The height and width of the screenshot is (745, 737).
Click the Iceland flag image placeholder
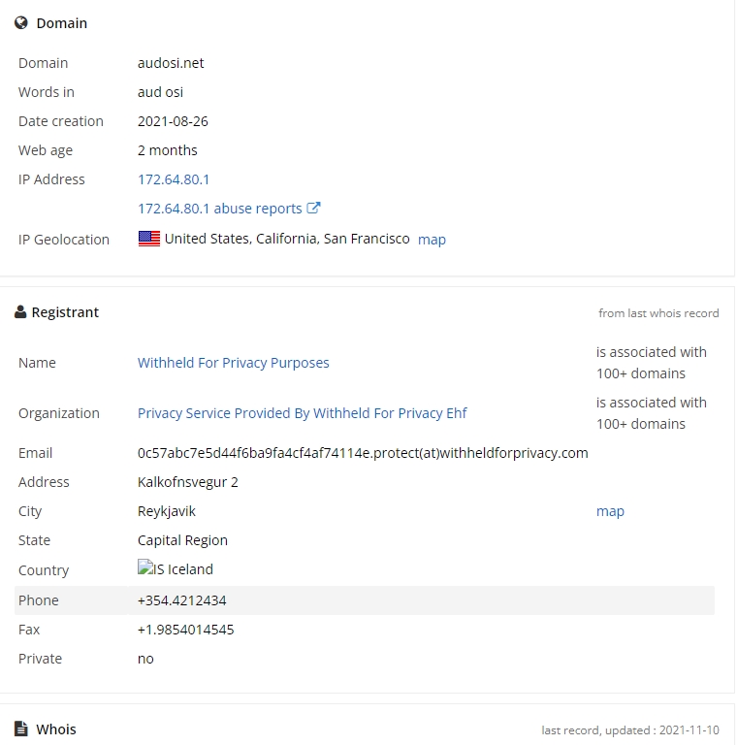145,568
